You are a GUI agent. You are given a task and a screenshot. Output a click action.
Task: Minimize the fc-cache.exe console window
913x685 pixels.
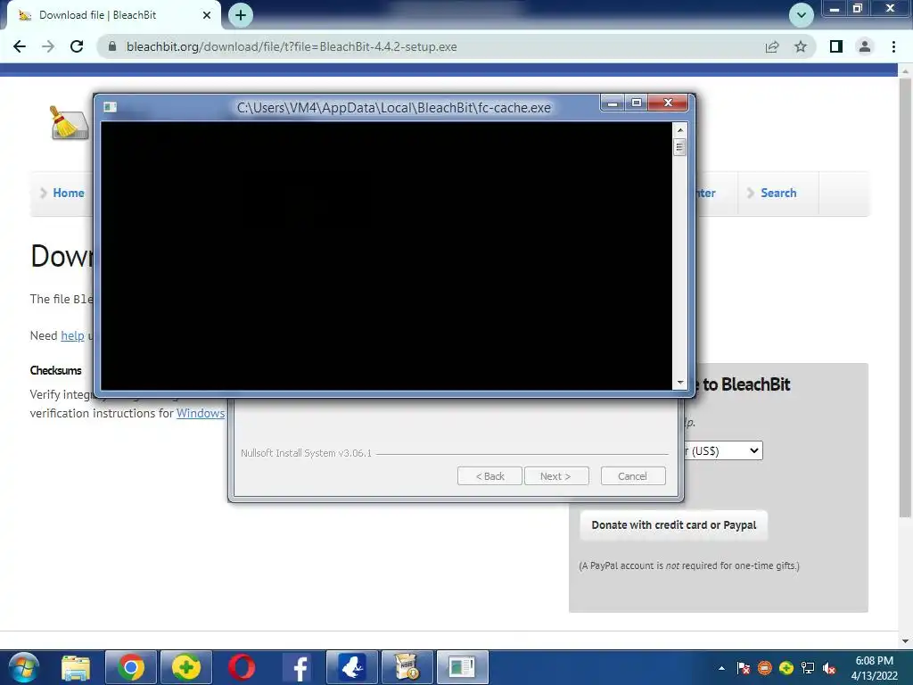(612, 103)
